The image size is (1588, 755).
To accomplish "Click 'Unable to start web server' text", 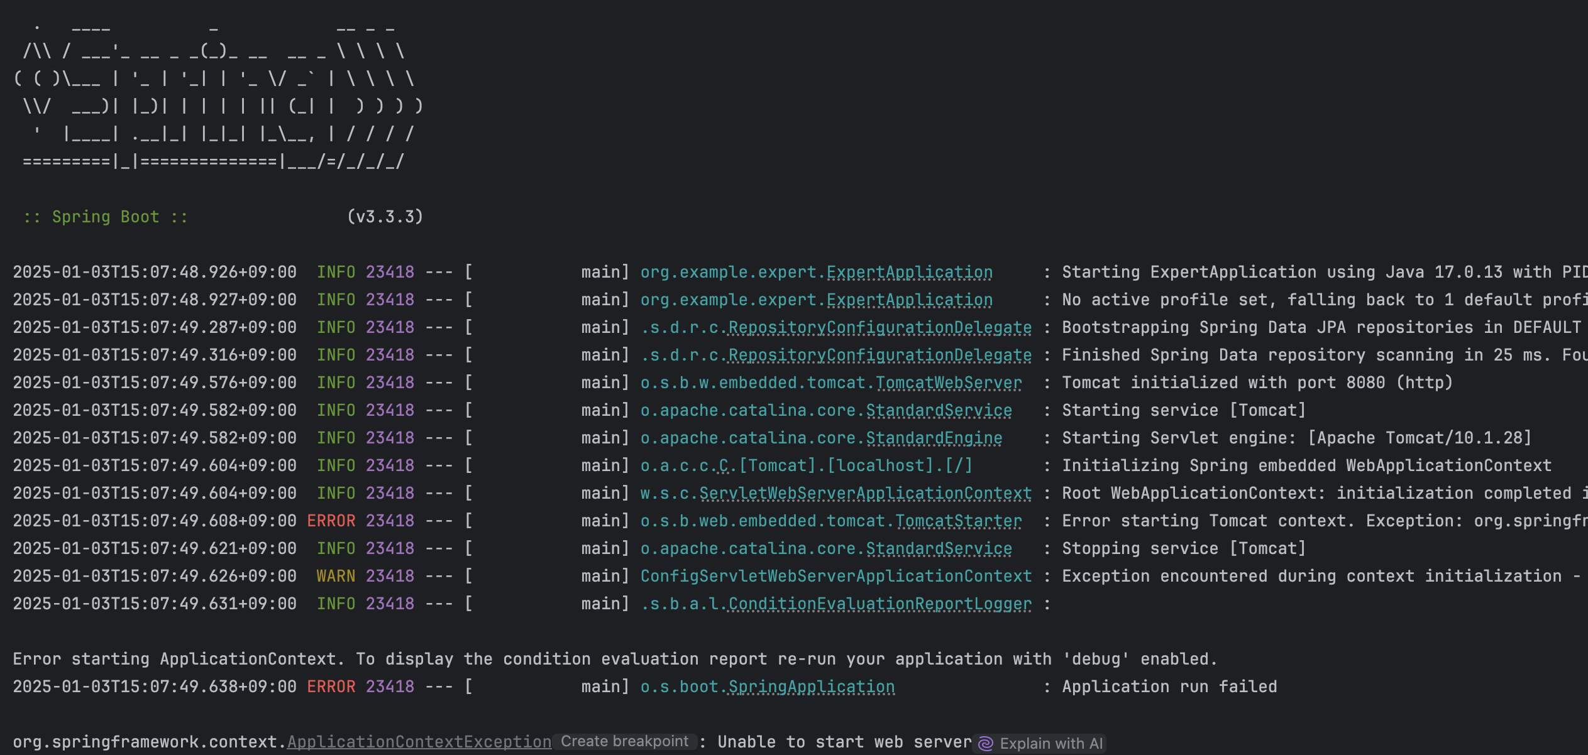I will click(x=844, y=742).
